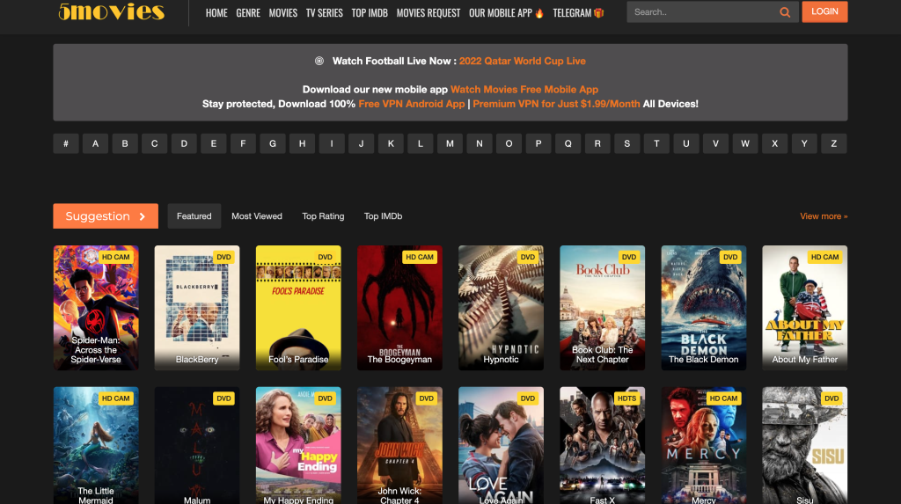Filter titles by letter B
901x504 pixels.
pyautogui.click(x=125, y=143)
